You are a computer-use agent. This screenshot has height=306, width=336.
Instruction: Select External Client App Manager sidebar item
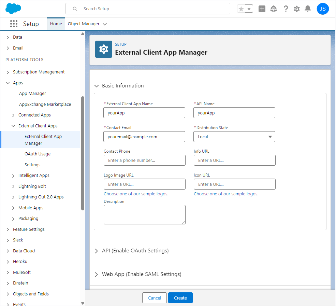41,140
